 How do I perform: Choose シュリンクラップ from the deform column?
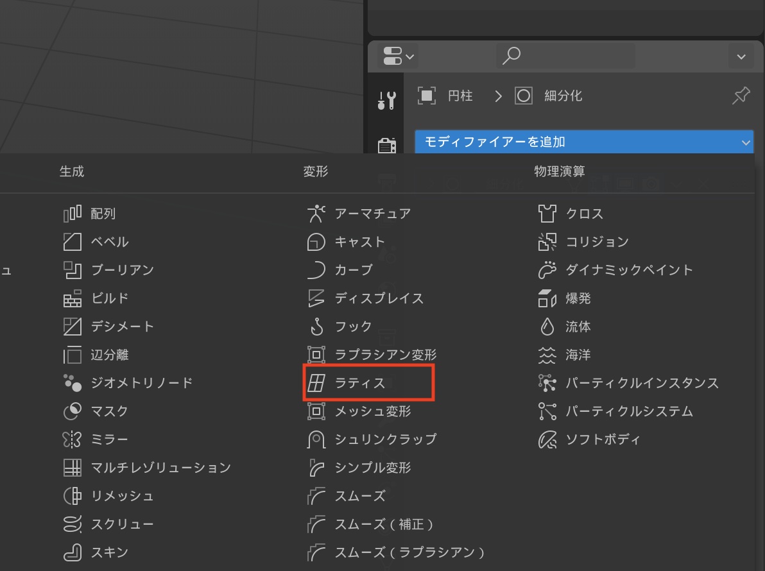[385, 439]
